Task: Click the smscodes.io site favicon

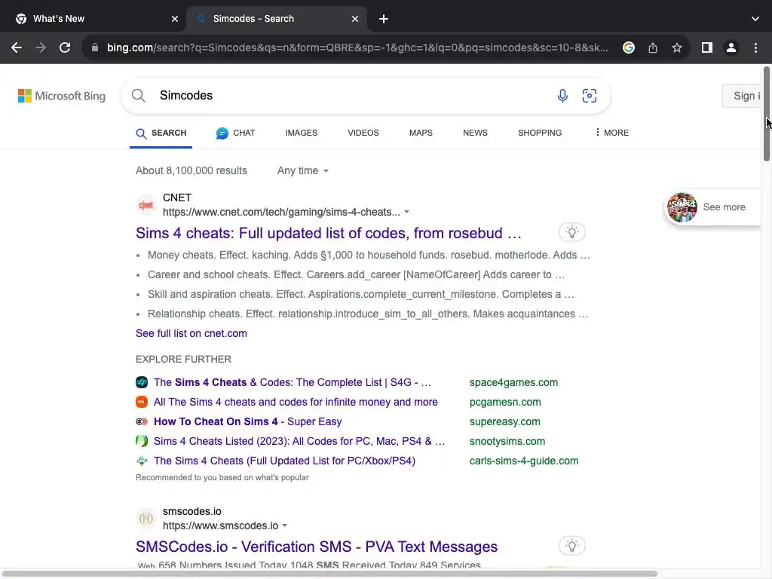Action: [146, 519]
